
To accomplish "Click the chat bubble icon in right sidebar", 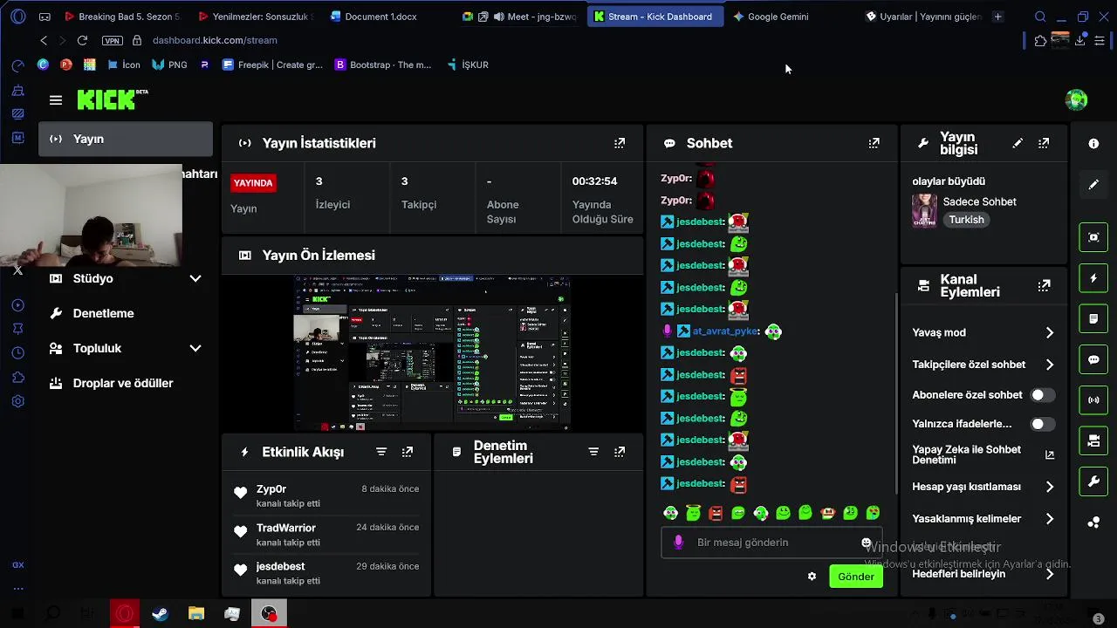I will pyautogui.click(x=1093, y=359).
